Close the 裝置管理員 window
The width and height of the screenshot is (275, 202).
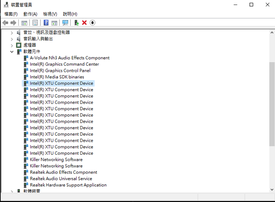tap(267, 5)
